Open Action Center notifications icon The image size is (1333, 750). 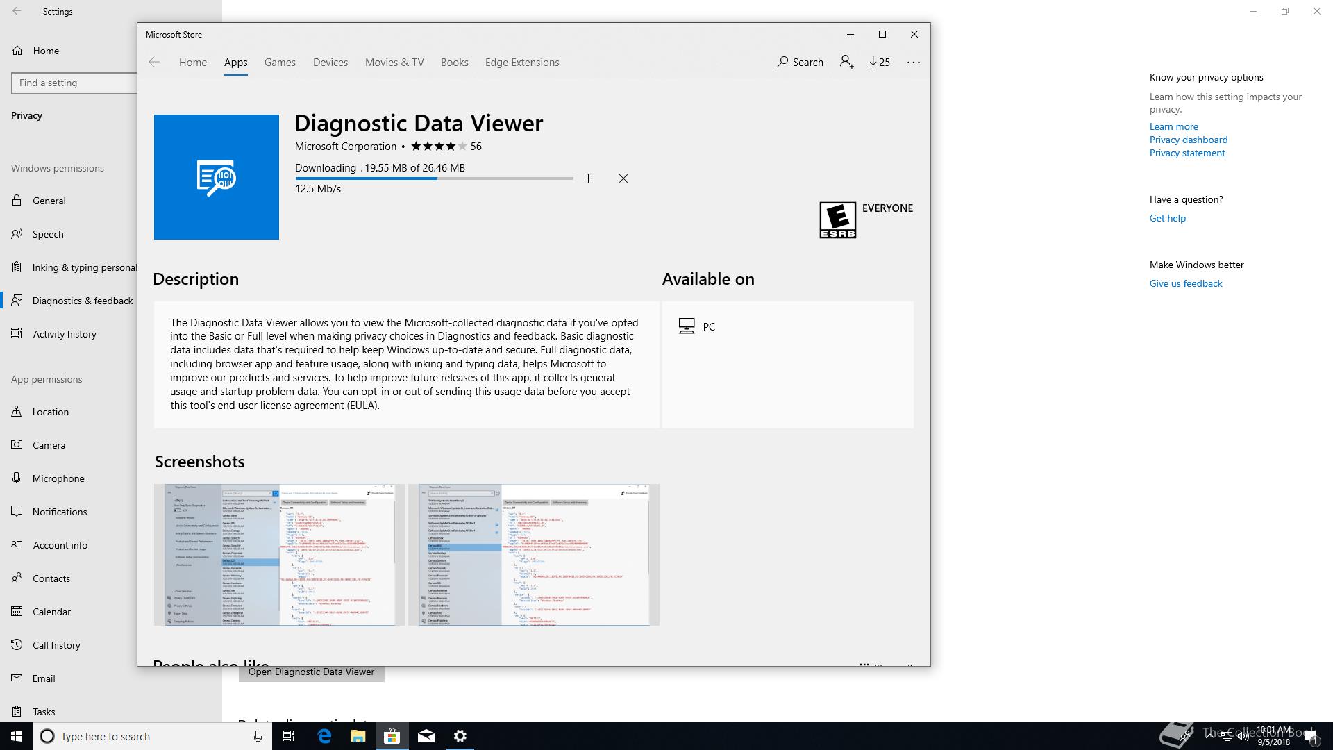(1311, 736)
